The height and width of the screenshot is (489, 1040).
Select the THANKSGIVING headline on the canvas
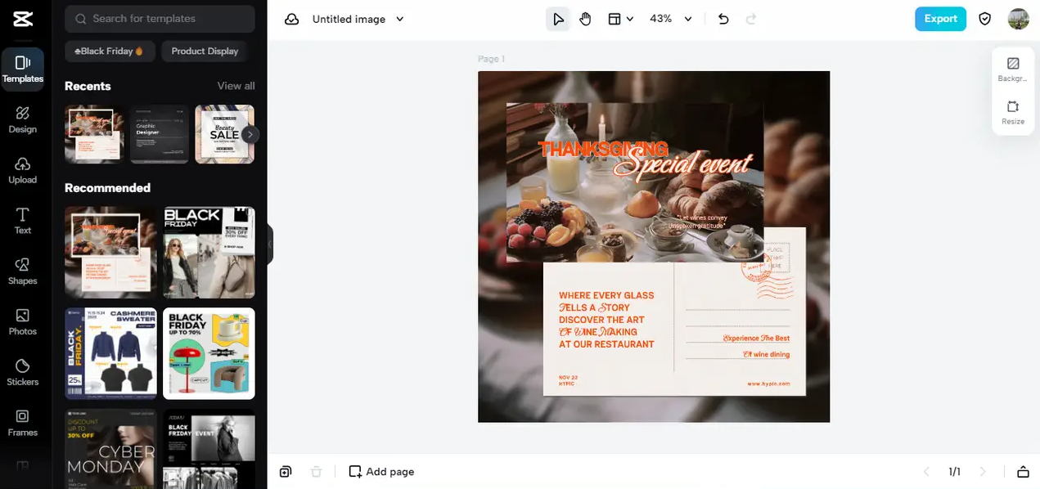(x=603, y=149)
